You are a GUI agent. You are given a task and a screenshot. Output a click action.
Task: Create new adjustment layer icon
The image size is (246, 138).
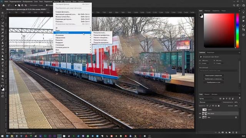point(226,133)
